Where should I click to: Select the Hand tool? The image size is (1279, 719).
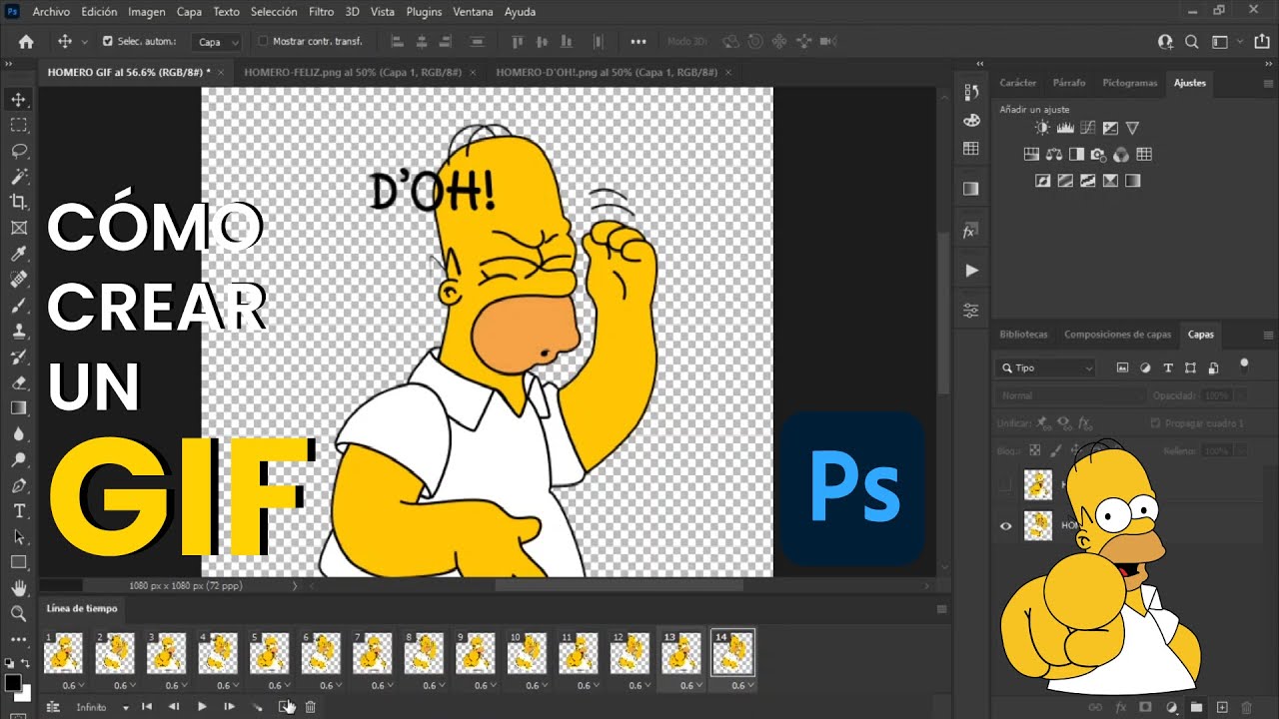[x=18, y=588]
